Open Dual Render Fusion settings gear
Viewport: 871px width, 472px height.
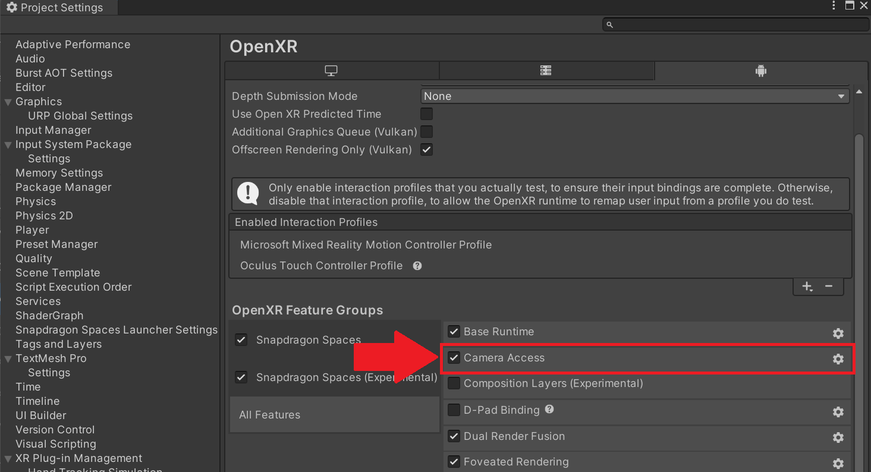pyautogui.click(x=838, y=437)
